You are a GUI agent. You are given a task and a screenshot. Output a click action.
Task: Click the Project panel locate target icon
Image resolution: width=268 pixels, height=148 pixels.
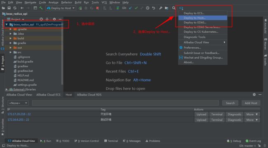[41, 19]
